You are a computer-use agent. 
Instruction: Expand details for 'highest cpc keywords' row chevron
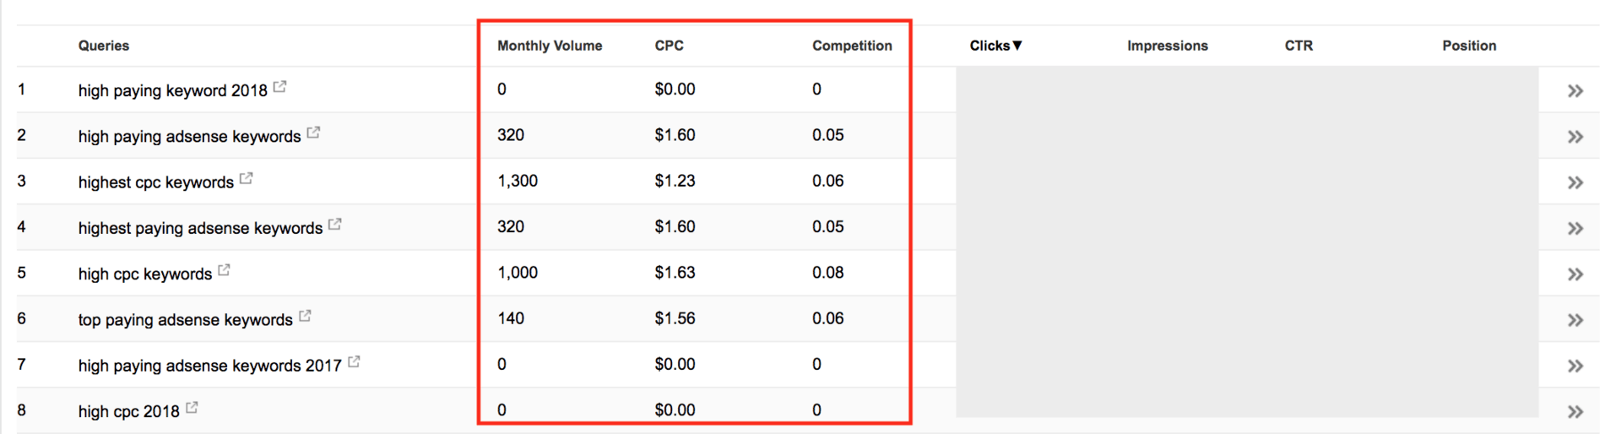coord(1575,182)
